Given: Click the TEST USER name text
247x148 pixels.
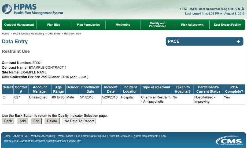Looking at the screenshot, I should pyautogui.click(x=188, y=9).
